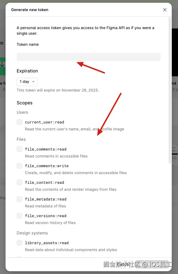This screenshot has height=274, width=178.
Task: Select the file_metadata:read checkbox
Action: pos(19,199)
